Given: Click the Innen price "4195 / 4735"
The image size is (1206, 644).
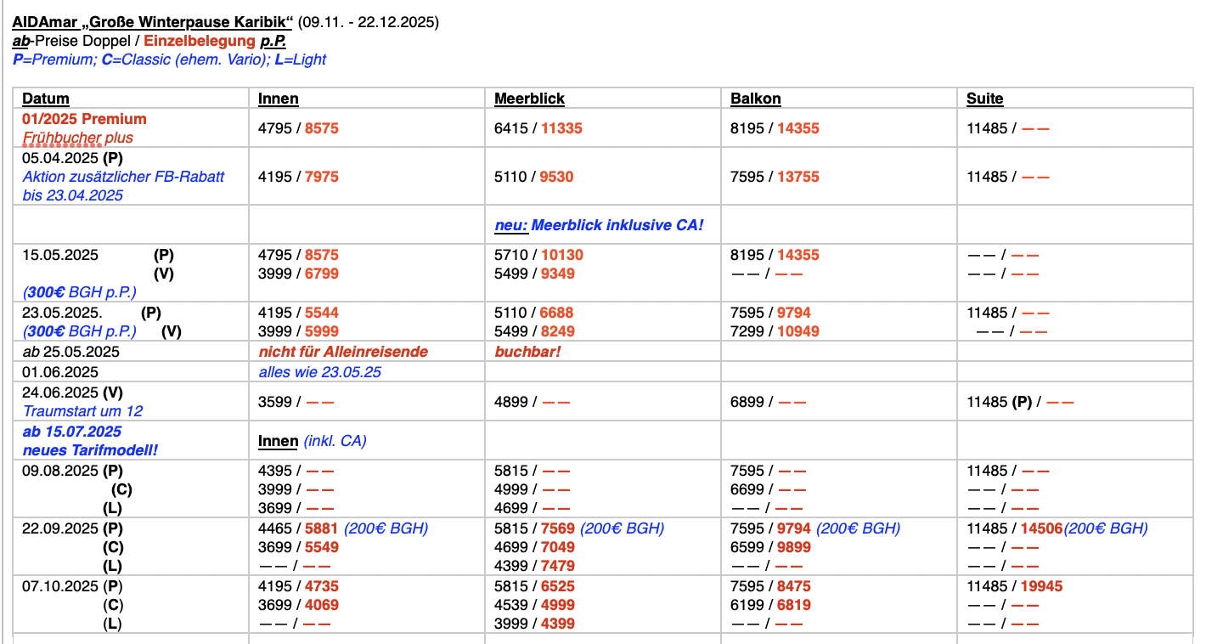Looking at the screenshot, I should [298, 586].
